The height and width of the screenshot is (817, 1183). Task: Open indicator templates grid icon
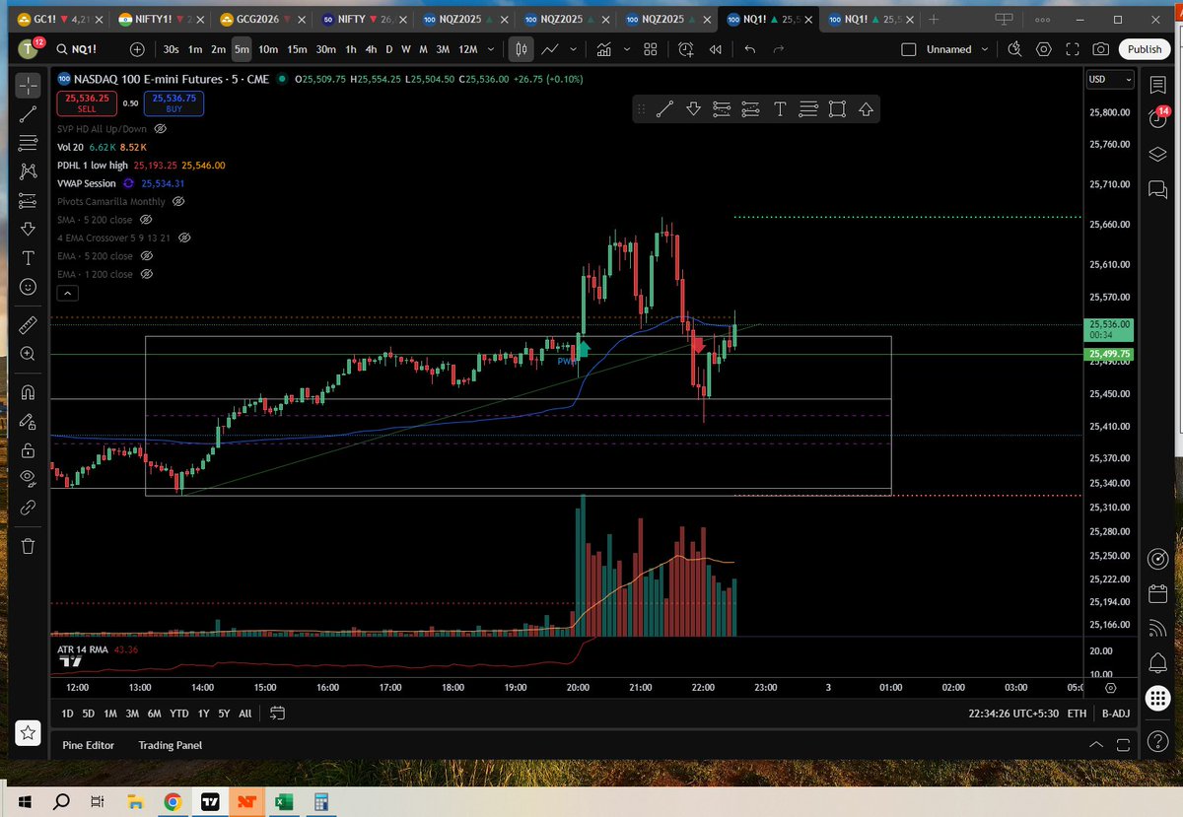(x=651, y=49)
